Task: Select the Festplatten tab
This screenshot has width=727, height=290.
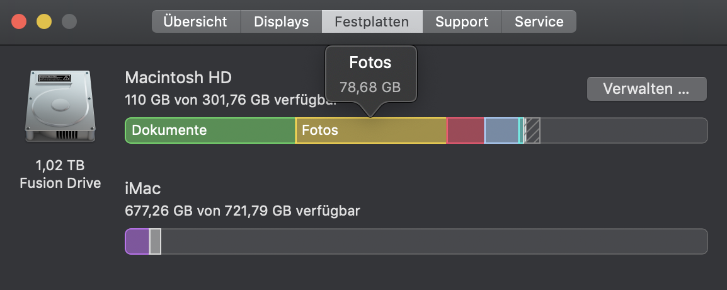Action: click(x=372, y=22)
